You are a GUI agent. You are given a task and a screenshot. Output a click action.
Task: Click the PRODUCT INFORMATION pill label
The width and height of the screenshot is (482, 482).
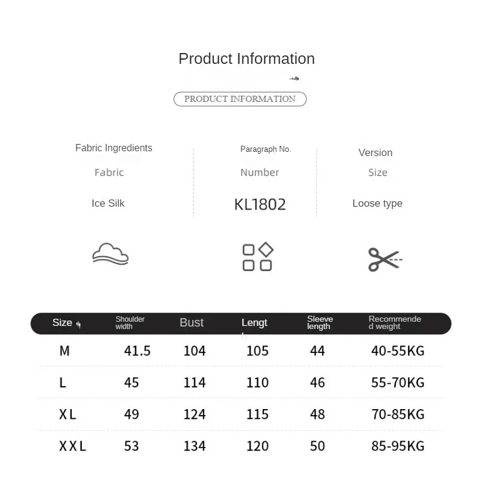(x=240, y=99)
